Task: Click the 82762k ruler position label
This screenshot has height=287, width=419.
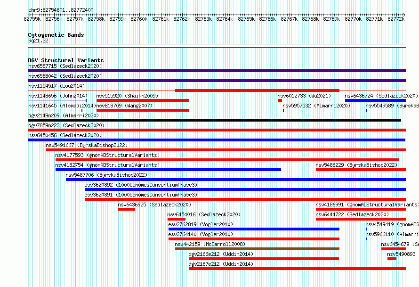Action: click(x=182, y=19)
